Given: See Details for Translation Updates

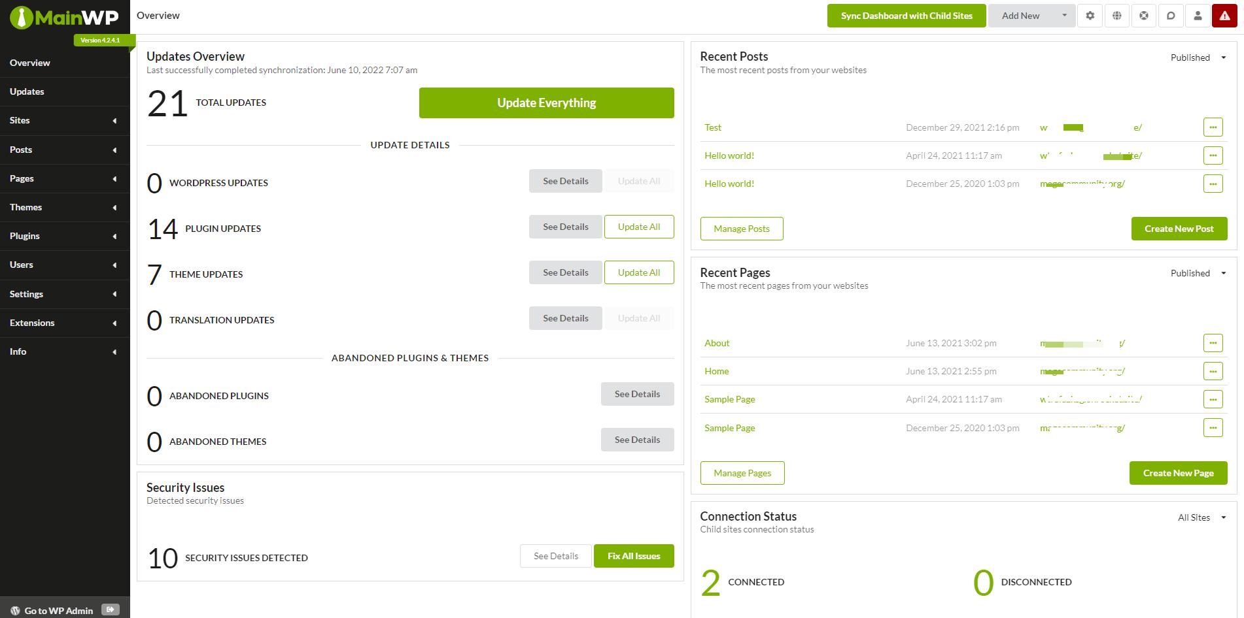Looking at the screenshot, I should coord(565,318).
